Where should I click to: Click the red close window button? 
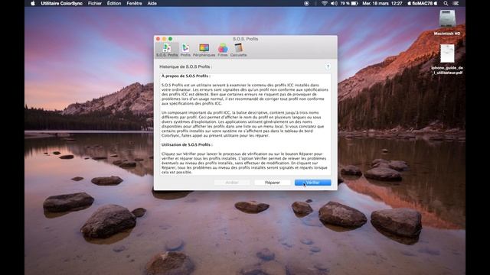tap(158, 39)
